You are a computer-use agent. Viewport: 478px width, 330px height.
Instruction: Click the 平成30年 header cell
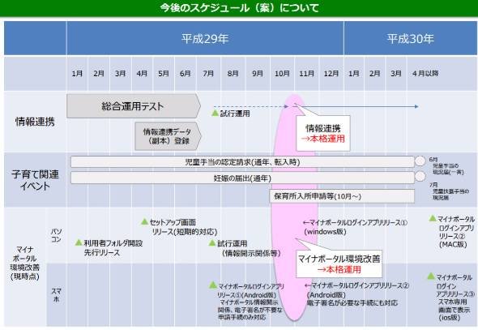(410, 38)
